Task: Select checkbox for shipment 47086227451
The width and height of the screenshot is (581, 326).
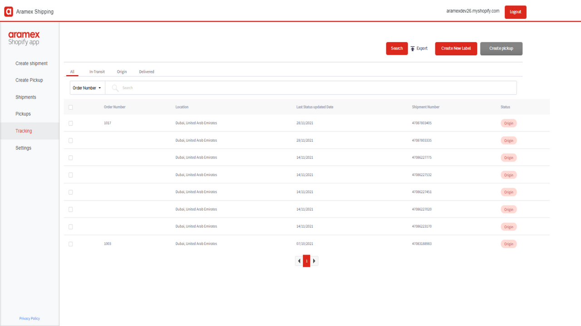Action: [x=70, y=192]
